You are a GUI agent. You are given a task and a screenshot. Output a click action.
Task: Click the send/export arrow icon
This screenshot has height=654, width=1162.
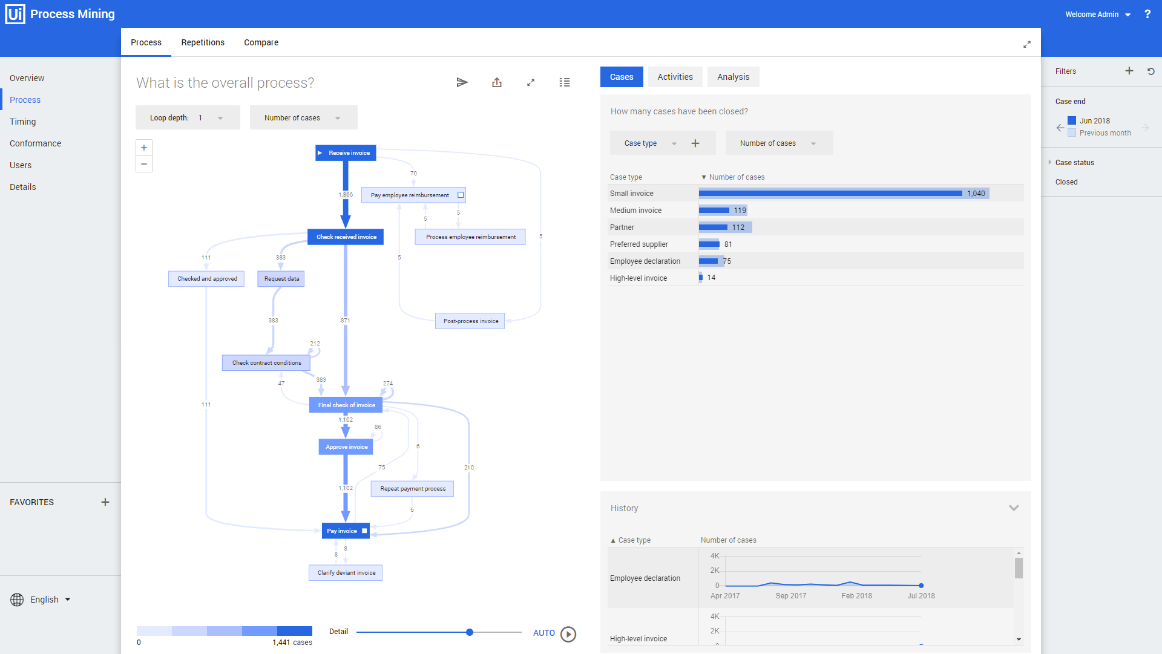[462, 82]
